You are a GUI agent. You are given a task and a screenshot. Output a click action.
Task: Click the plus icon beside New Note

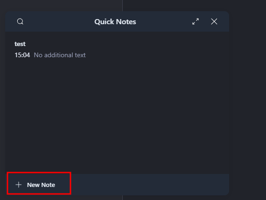(19, 185)
